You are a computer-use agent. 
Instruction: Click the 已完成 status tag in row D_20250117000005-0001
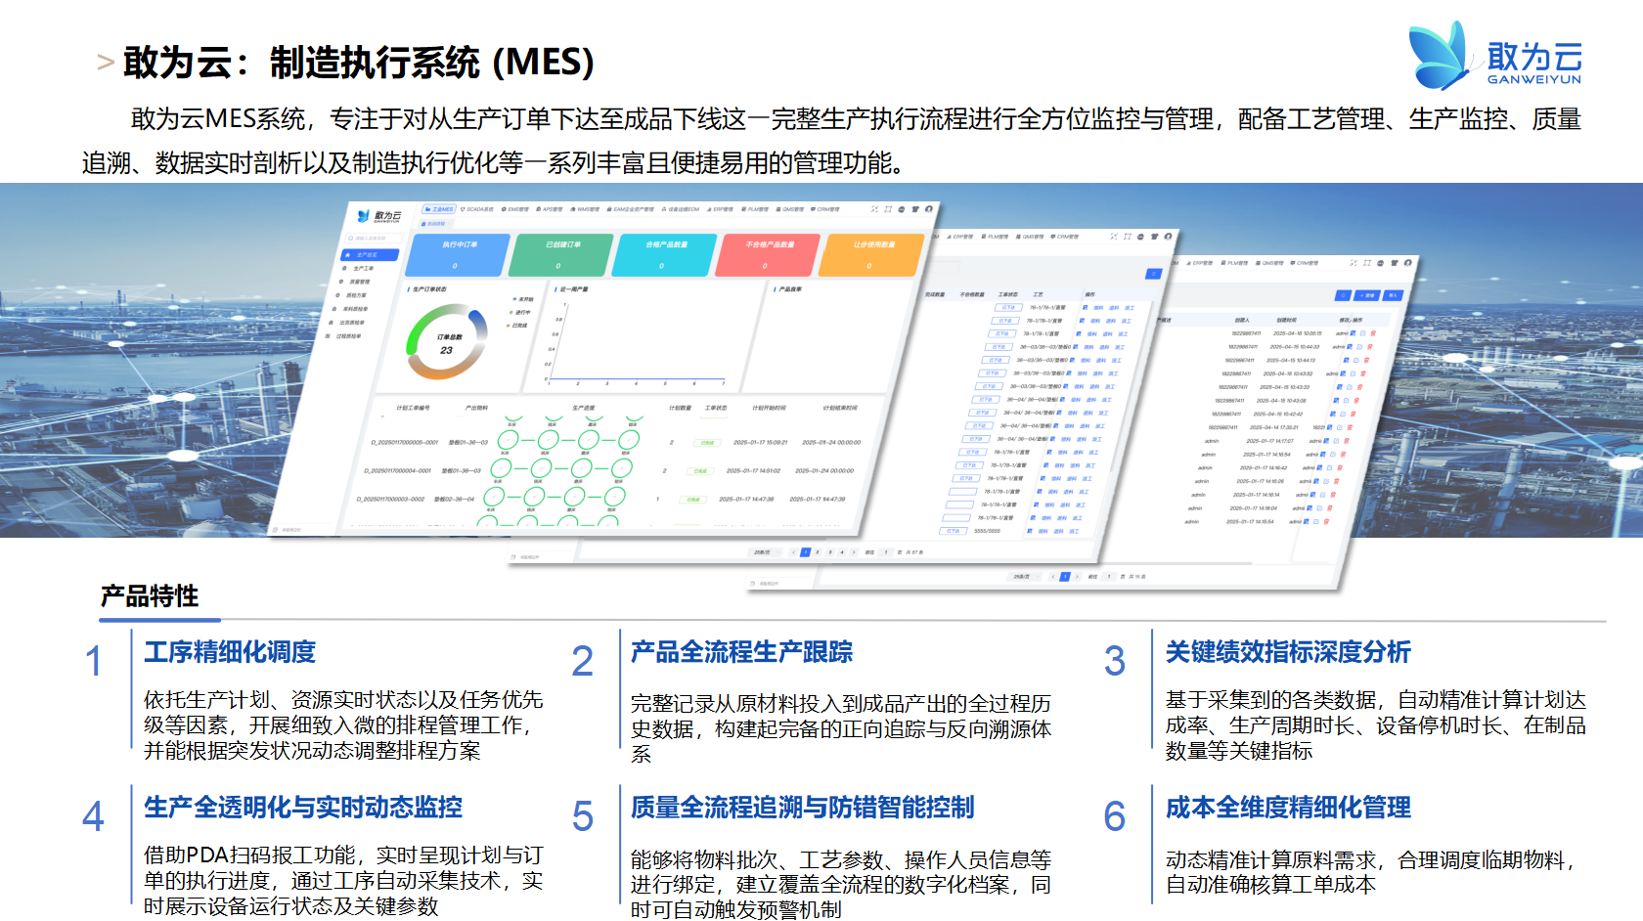click(x=707, y=443)
